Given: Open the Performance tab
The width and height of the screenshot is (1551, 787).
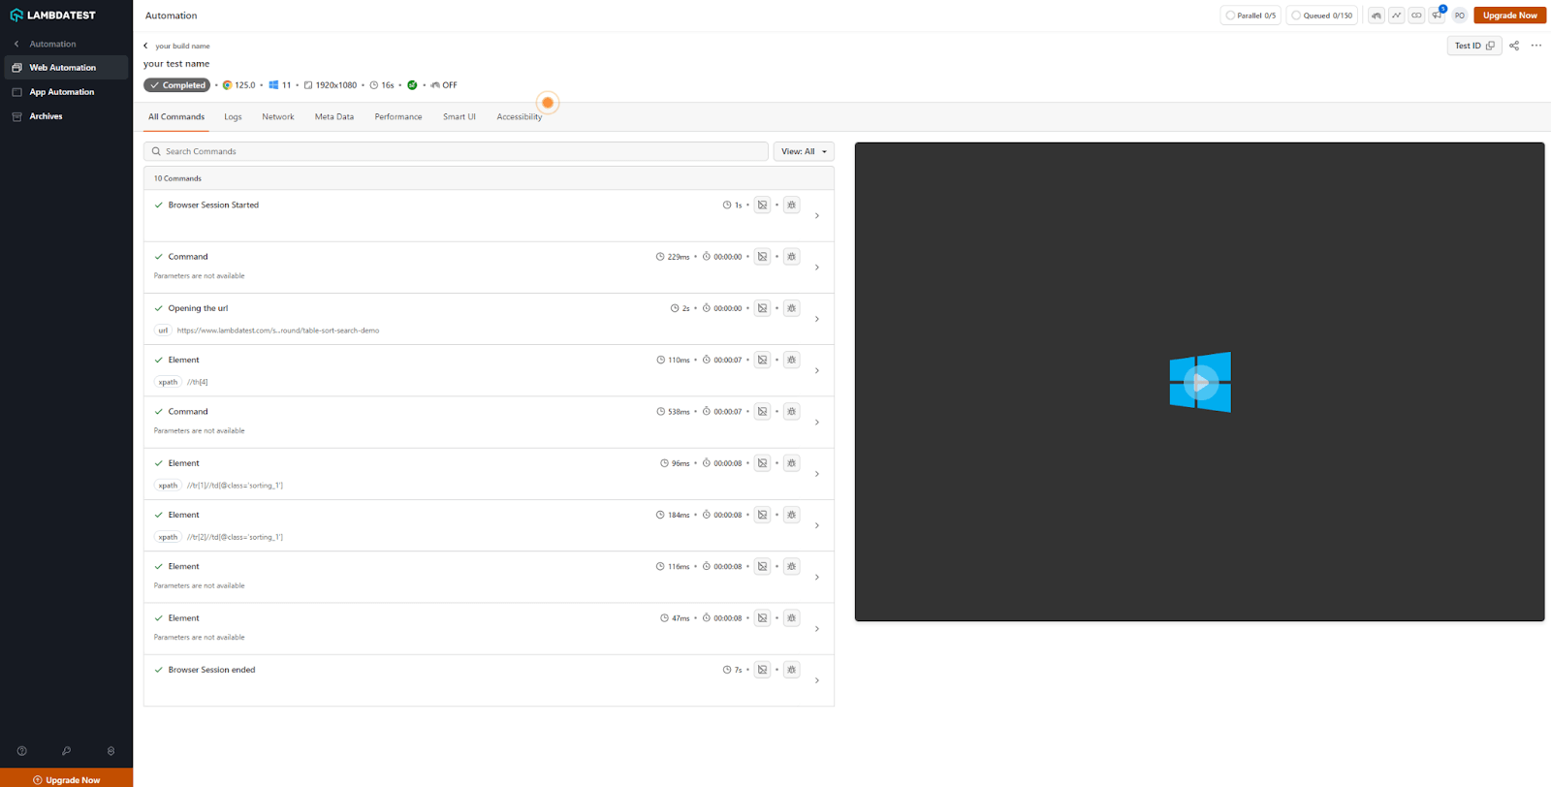Looking at the screenshot, I should 398,116.
